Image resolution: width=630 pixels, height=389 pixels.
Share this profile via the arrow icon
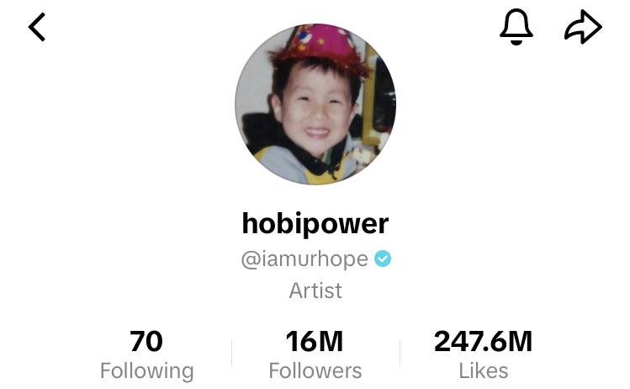(x=583, y=27)
